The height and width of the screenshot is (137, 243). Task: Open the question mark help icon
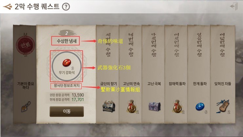point(66,7)
